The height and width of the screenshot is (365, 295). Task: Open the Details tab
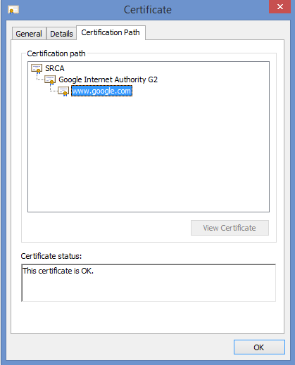(61, 34)
